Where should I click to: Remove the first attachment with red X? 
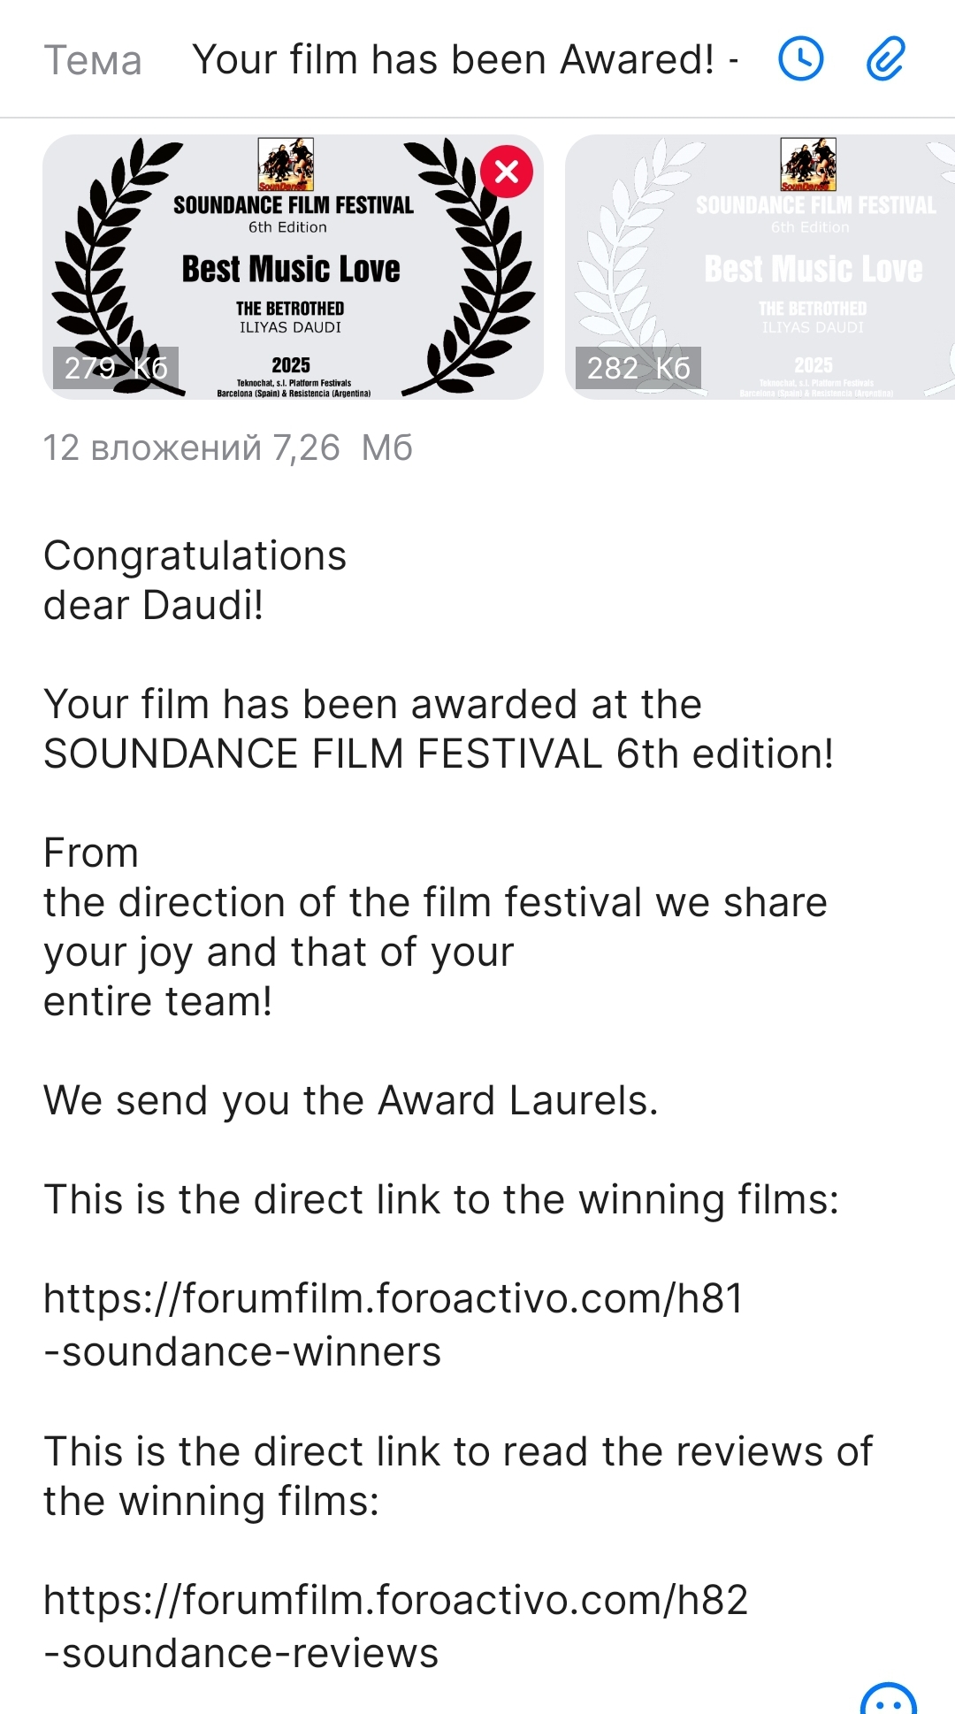point(507,171)
